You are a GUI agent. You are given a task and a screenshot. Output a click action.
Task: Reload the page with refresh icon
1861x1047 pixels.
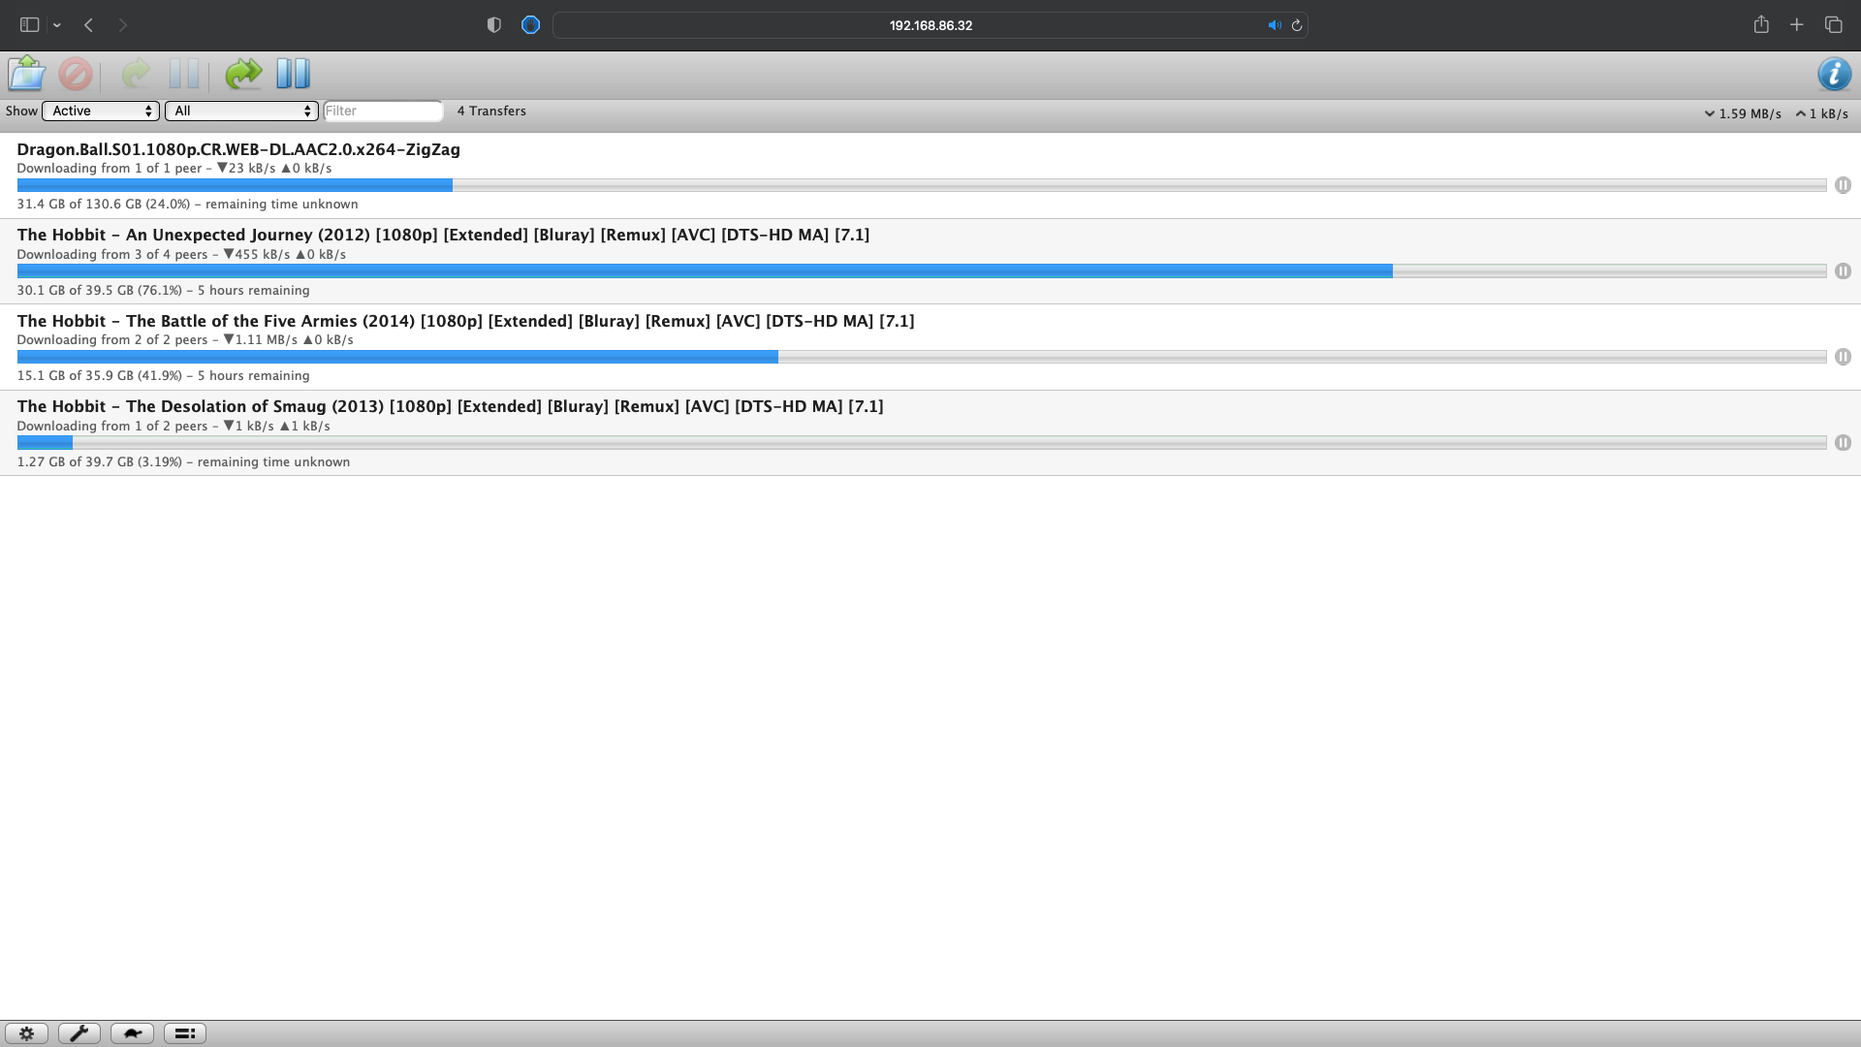1297,25
